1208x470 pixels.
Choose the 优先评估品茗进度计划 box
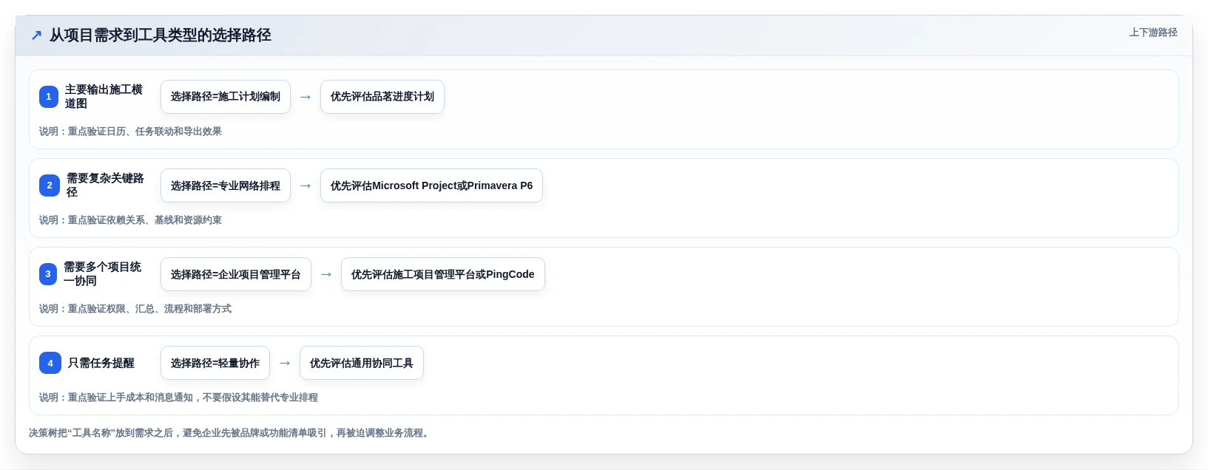pos(382,97)
